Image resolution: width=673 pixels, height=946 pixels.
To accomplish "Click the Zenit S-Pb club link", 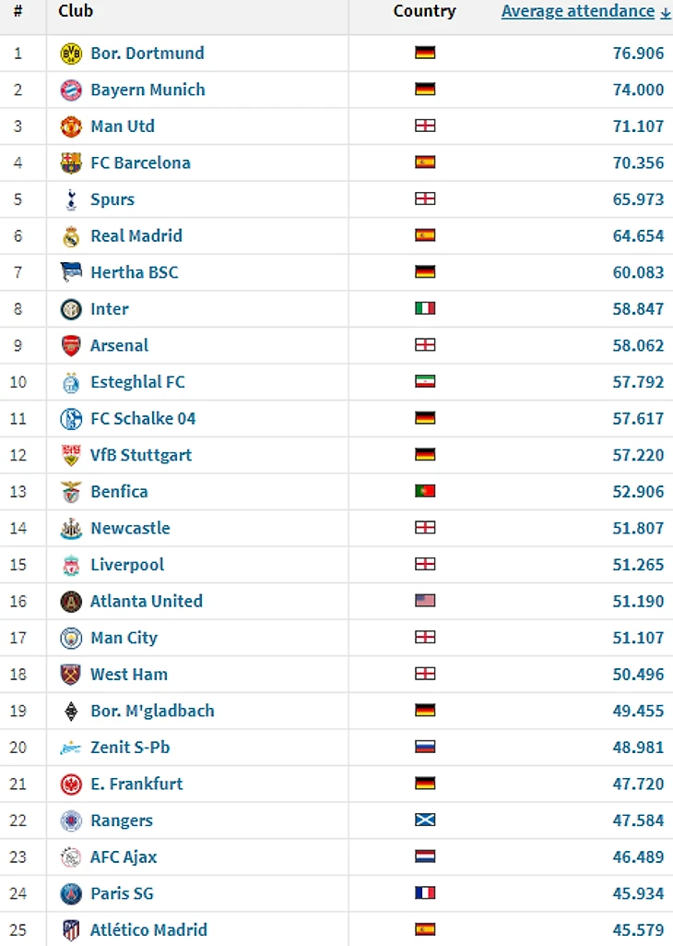I will click(130, 748).
